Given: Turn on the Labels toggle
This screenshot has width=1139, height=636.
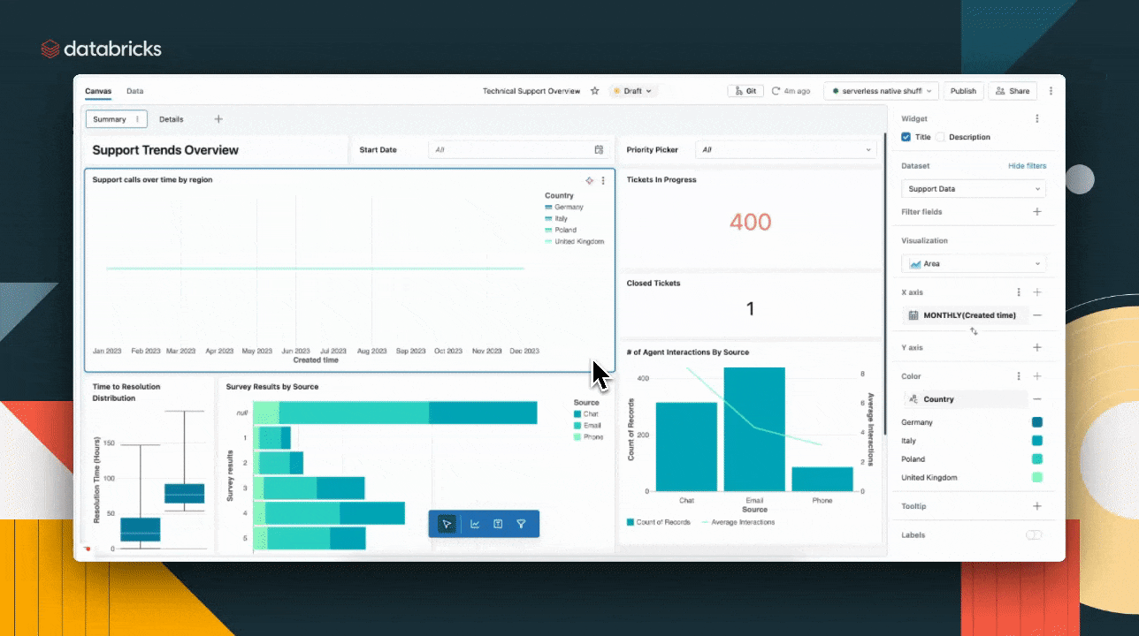Looking at the screenshot, I should click(1033, 535).
